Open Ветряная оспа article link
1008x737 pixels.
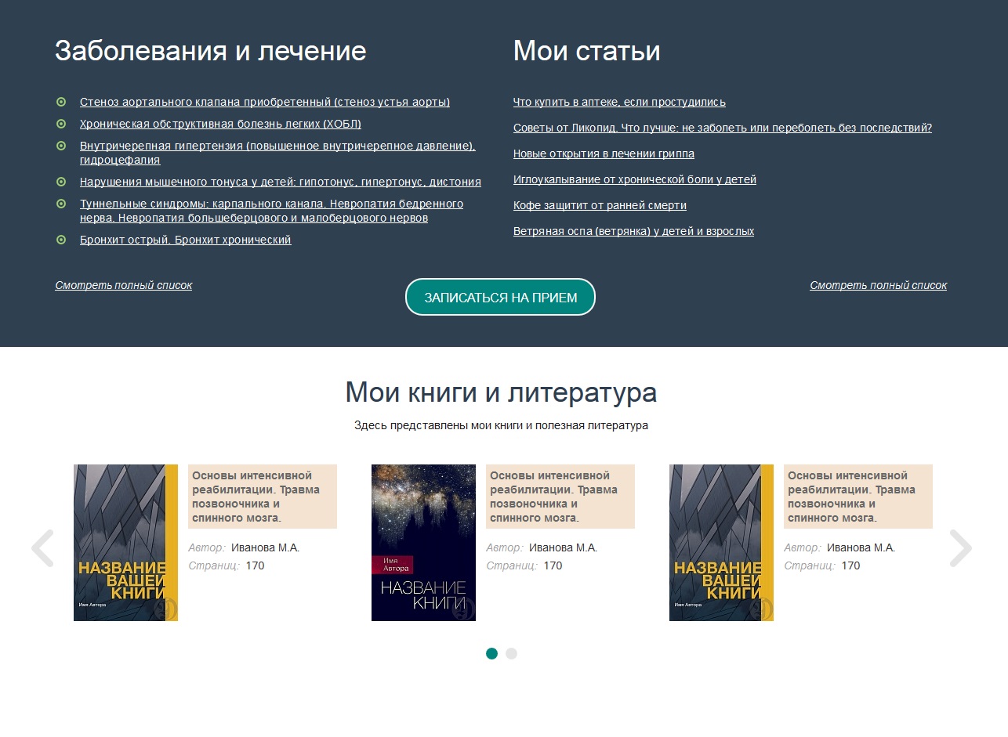tap(633, 231)
